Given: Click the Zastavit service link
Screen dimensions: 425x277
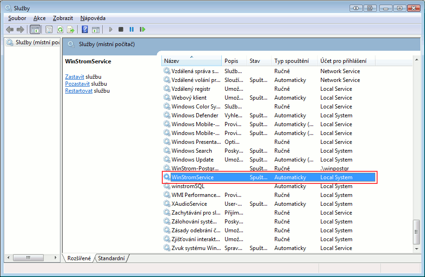Looking at the screenshot, I should 74,77.
